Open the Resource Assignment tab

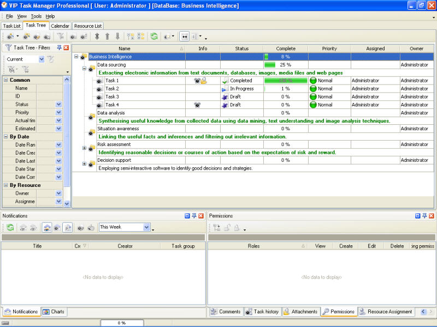[386, 312]
